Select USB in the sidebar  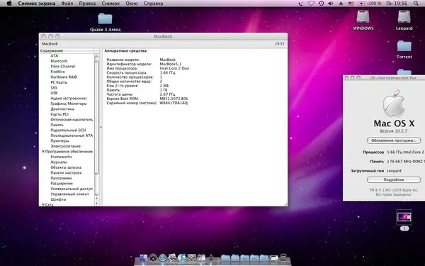coord(54,93)
